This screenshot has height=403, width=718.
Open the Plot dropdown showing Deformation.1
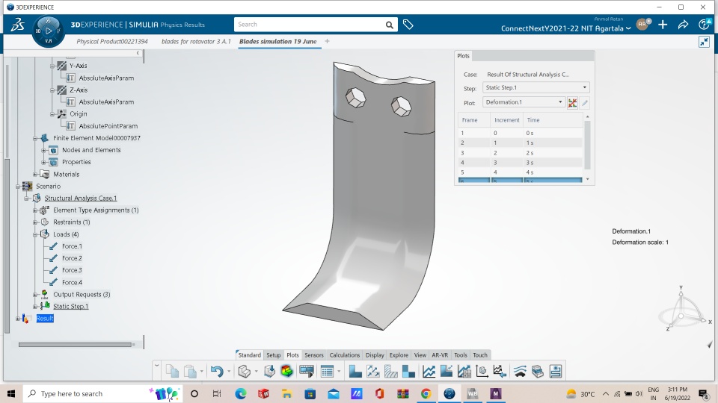pos(524,102)
